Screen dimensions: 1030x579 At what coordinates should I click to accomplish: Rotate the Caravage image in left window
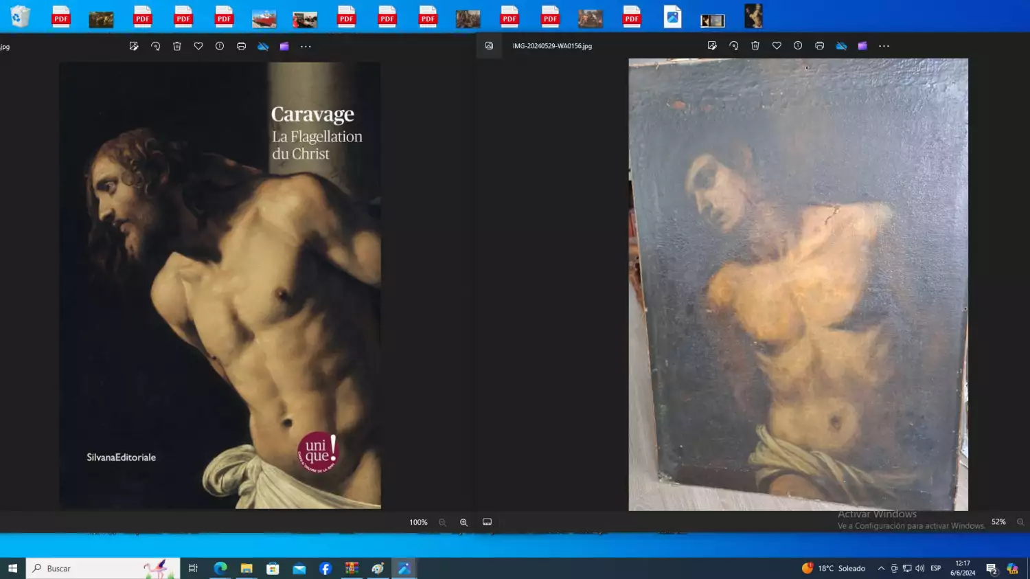155,46
